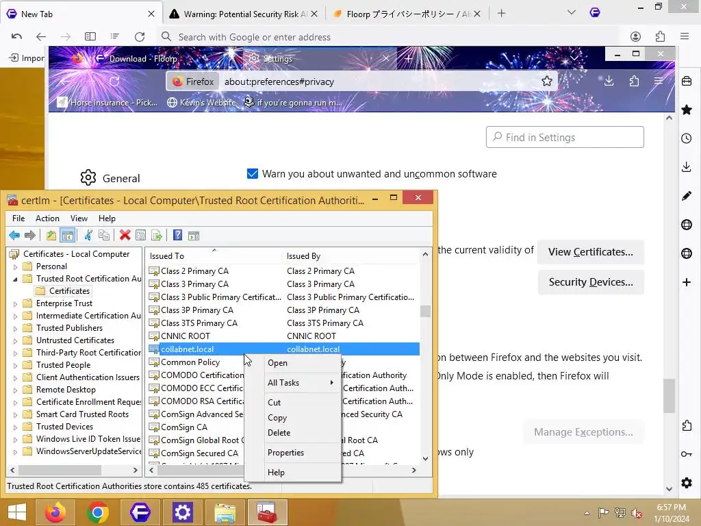
Task: Open File Explorer from the taskbar
Action: click(225, 512)
